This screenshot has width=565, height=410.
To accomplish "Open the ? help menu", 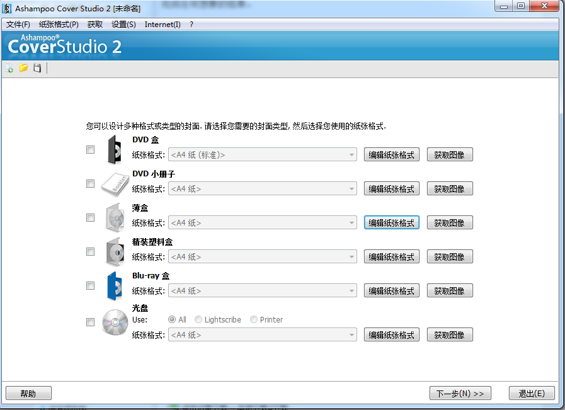I will pos(191,25).
